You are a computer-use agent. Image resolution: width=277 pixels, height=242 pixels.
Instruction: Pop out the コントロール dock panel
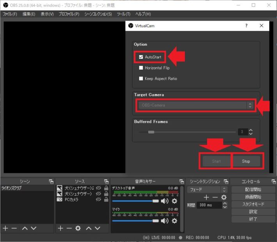273,181
